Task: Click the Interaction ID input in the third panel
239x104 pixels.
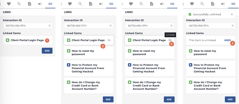Action: [x=150, y=26]
